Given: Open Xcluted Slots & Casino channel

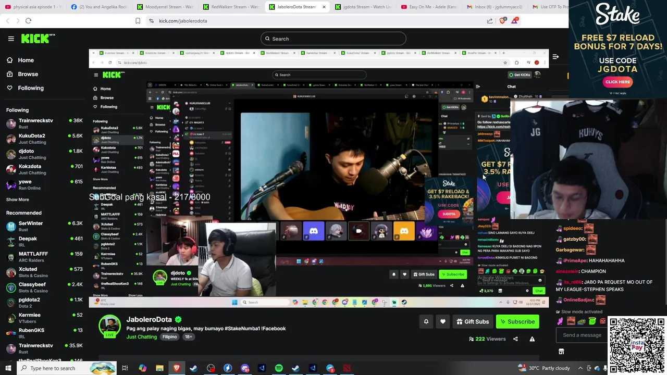Looking at the screenshot, I should point(44,272).
